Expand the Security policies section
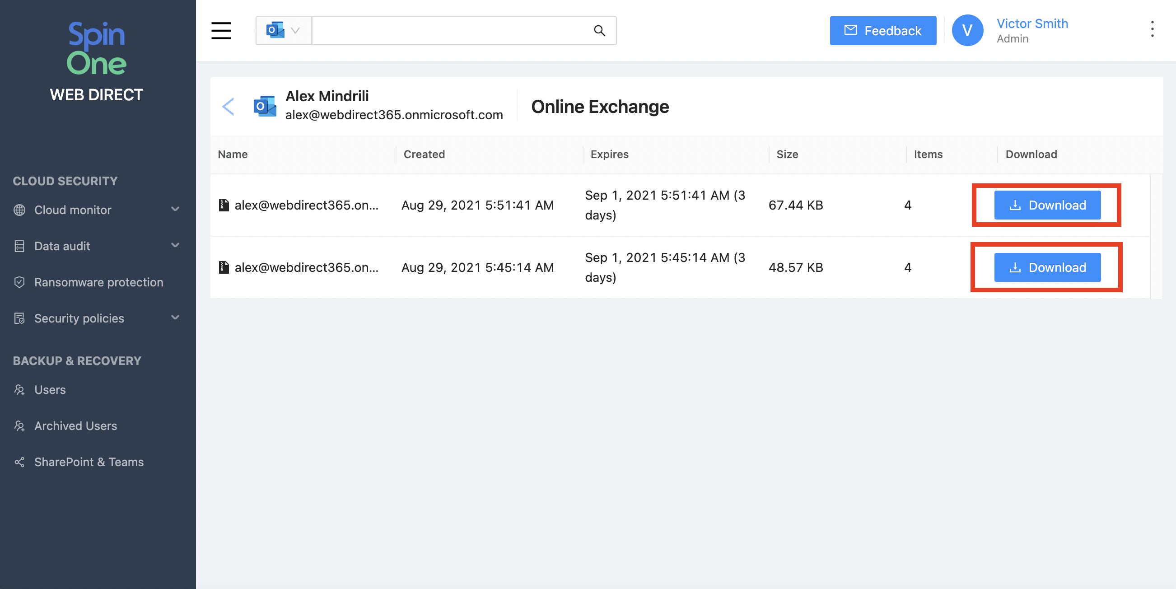The image size is (1176, 589). tap(175, 318)
